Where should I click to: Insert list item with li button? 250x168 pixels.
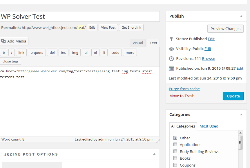tap(104, 52)
